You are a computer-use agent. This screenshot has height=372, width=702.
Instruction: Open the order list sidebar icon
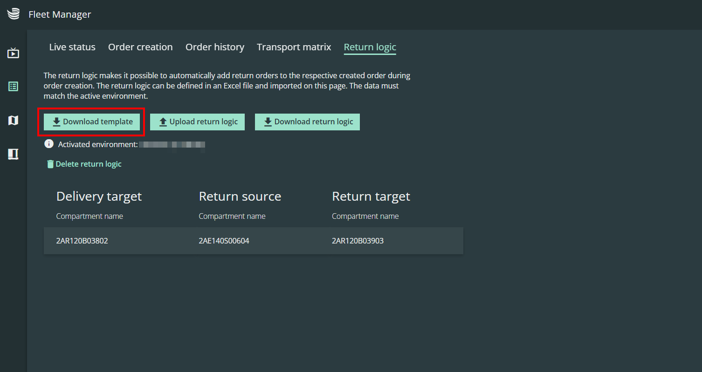pos(13,86)
